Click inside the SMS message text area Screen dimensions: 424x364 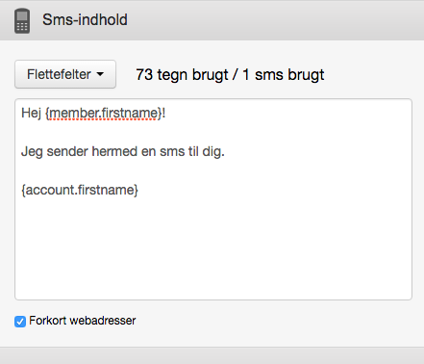coord(213,199)
